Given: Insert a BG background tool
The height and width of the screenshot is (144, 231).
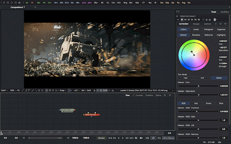Looking at the screenshot, I should 38,2.
